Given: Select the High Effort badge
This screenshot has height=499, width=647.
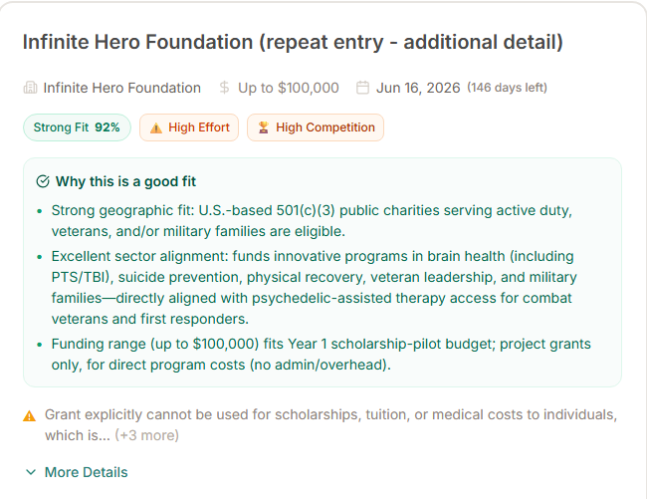Looking at the screenshot, I should coord(189,127).
